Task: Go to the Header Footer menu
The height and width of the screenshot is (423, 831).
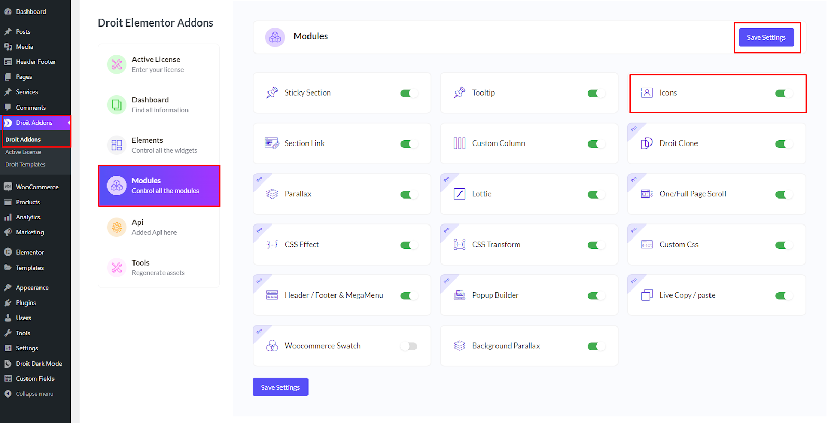Action: pos(35,62)
